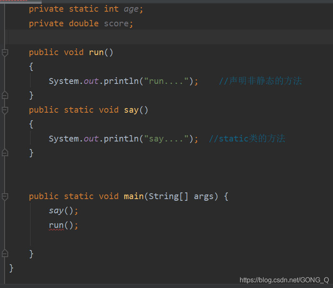The image size is (333, 288).
Task: Click 'println' in the say.... statement
Action: pos(121,139)
